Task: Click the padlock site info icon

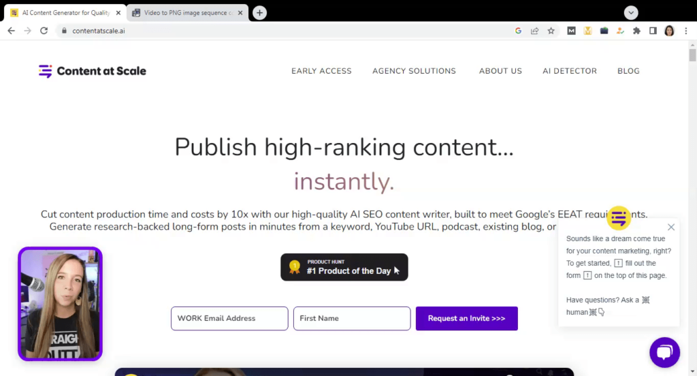Action: (x=64, y=31)
